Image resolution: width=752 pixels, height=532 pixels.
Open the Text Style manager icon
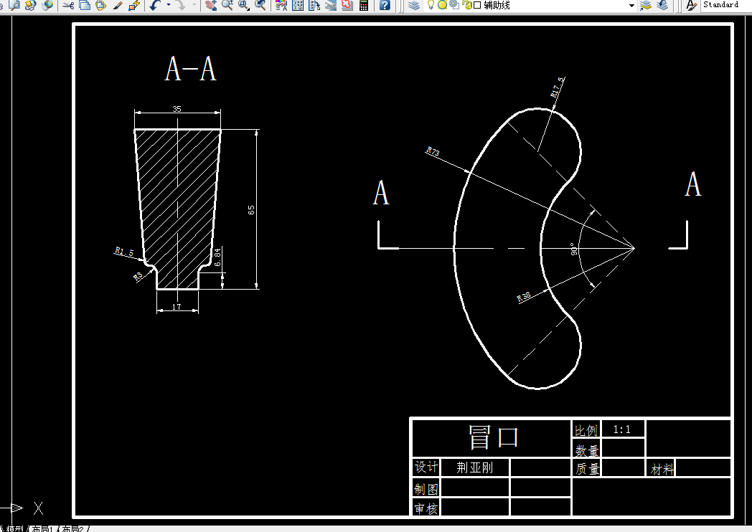pyautogui.click(x=691, y=5)
